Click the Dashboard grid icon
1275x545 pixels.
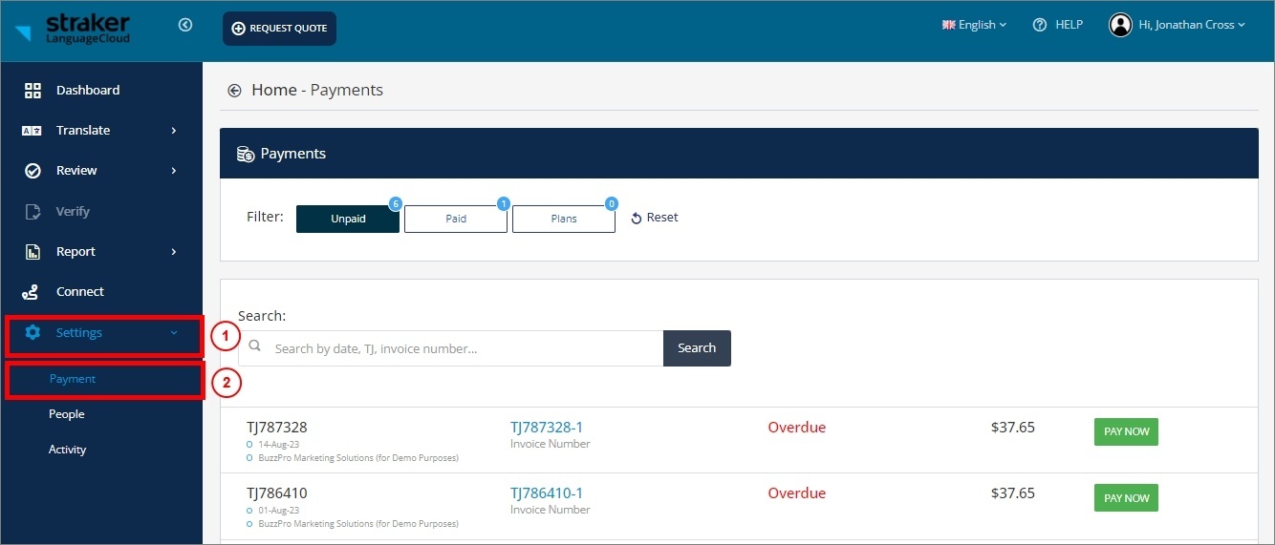[x=32, y=91]
